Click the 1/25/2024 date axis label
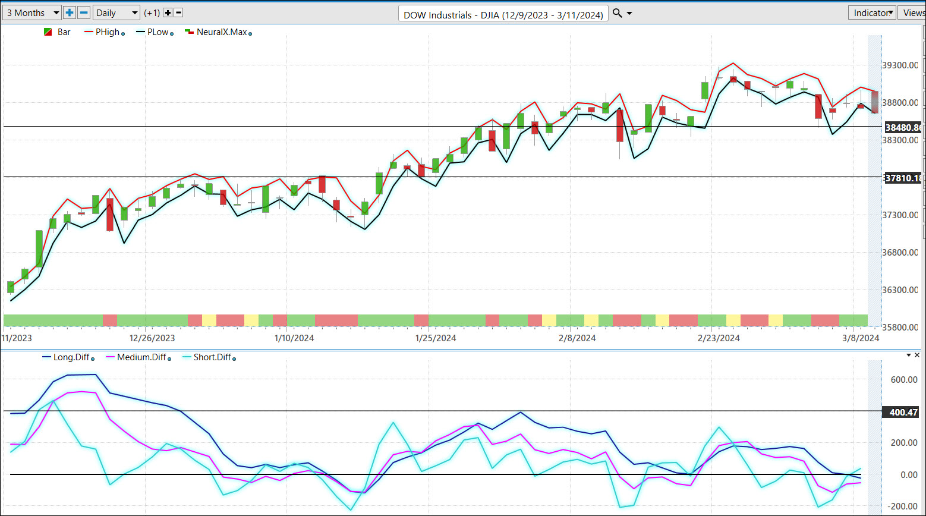Screen dimensions: 926x516 coord(436,338)
